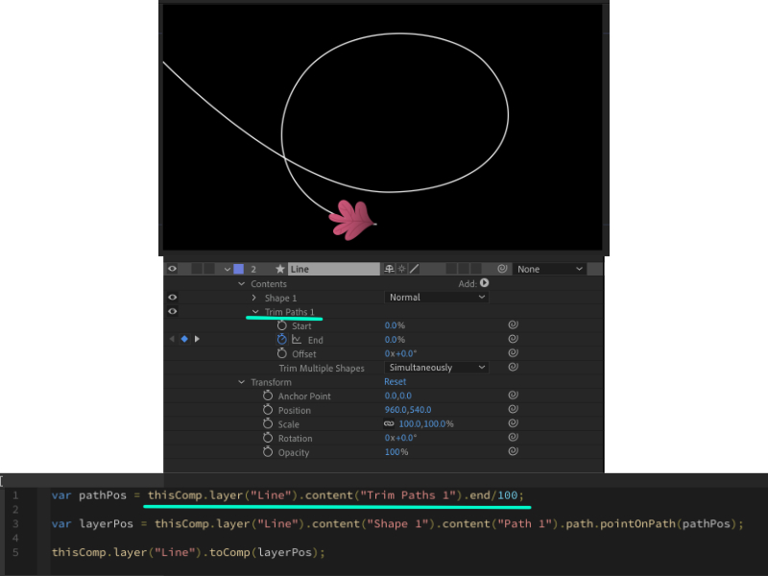The image size is (768, 576).
Task: Click the Offset value 0x+0.0°
Action: [400, 353]
